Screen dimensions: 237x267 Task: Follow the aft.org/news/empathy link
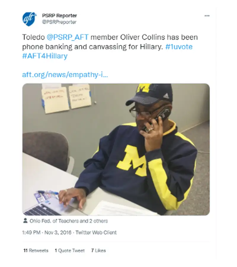[x=65, y=74]
